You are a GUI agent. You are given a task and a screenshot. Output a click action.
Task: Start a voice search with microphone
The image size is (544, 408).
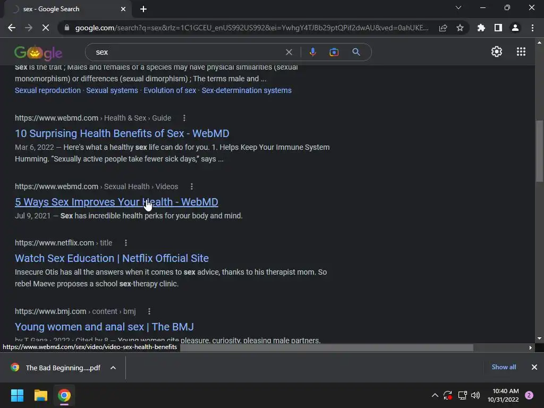point(312,52)
